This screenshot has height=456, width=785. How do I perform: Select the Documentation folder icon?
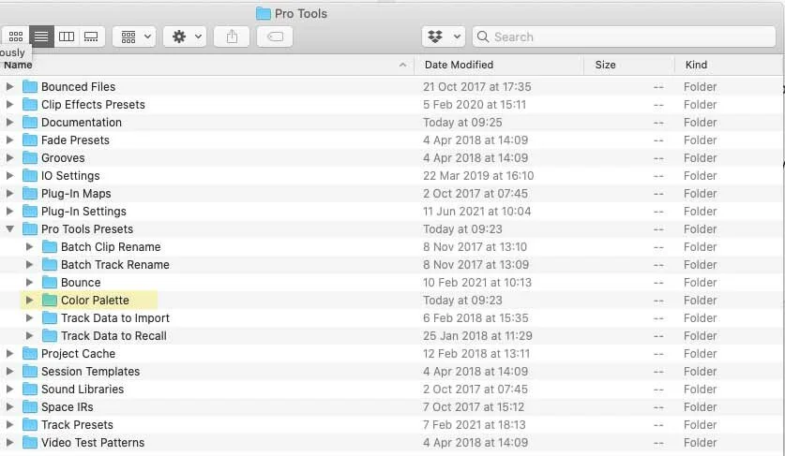coord(30,122)
